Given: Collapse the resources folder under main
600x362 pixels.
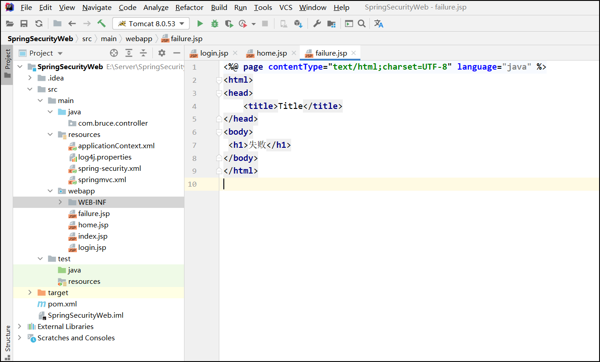Looking at the screenshot, I should click(50, 135).
